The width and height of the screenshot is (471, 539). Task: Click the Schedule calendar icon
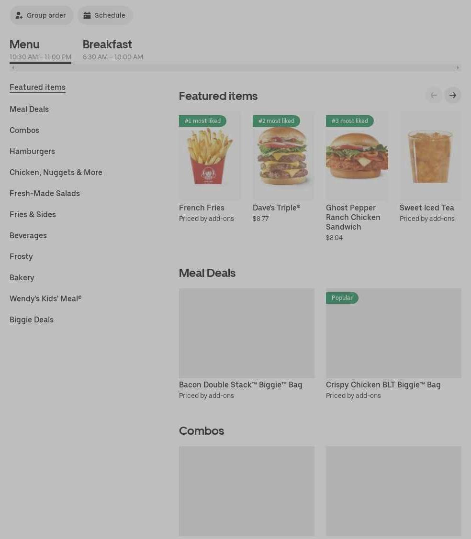87,15
